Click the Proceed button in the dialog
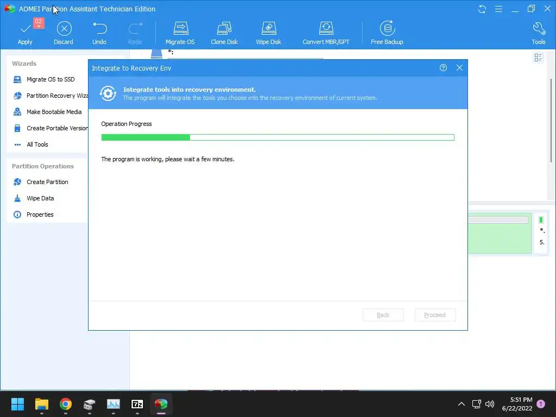The height and width of the screenshot is (417, 556). click(435, 315)
